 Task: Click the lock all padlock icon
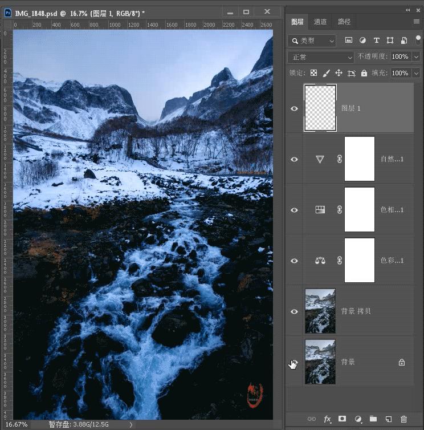coord(364,73)
